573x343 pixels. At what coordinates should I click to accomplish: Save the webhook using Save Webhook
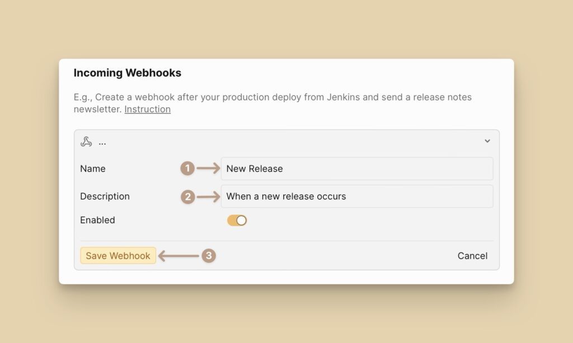coord(118,255)
